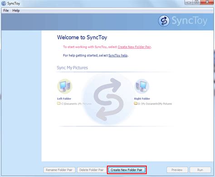Click folder icon beside D:\My Documents path

coord(136,103)
